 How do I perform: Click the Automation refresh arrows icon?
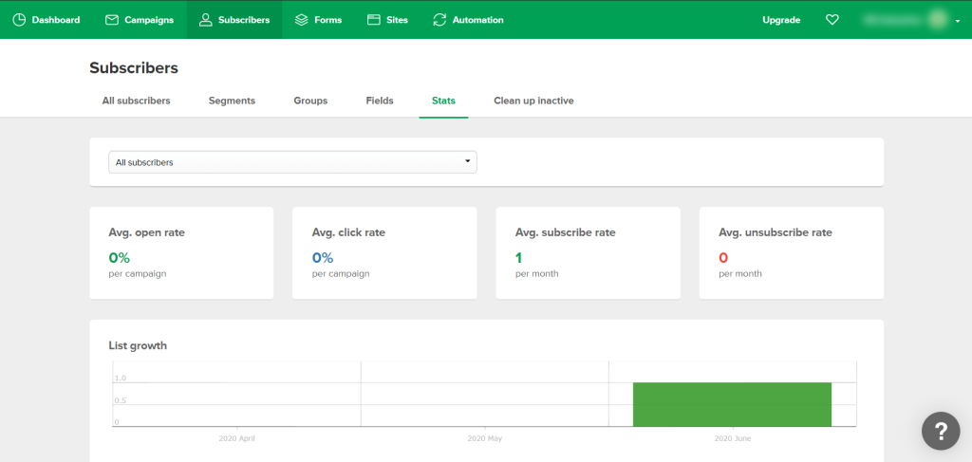439,20
